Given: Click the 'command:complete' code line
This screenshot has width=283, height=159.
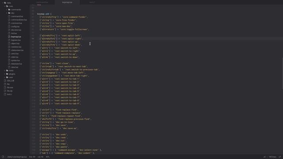Looking at the screenshot, I should 67,153.
